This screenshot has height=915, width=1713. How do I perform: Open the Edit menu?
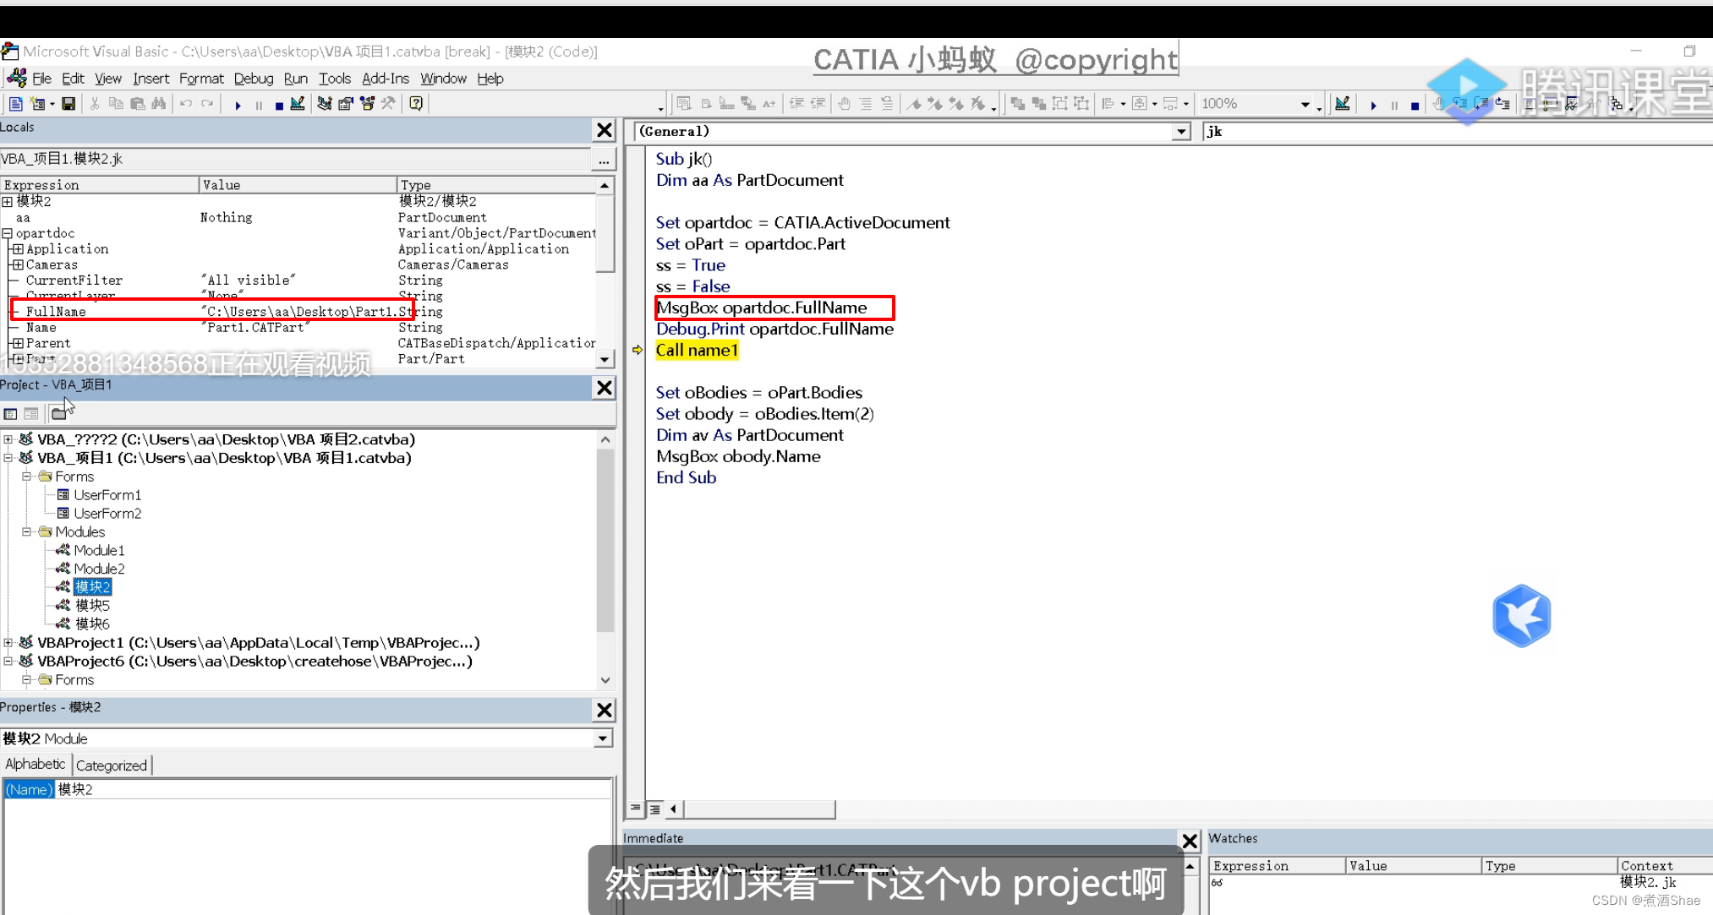tap(74, 79)
